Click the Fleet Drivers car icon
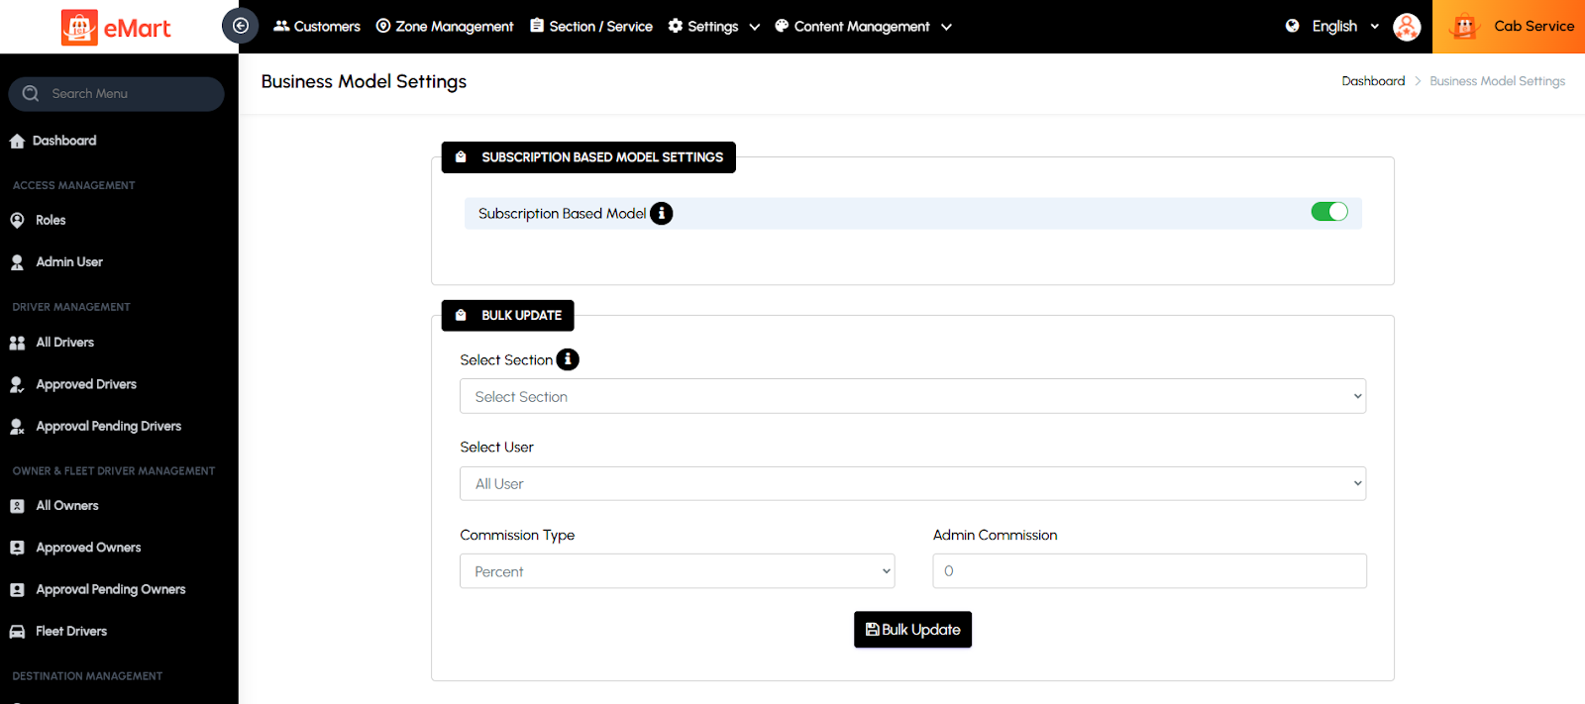Image resolution: width=1585 pixels, height=704 pixels. [x=17, y=632]
